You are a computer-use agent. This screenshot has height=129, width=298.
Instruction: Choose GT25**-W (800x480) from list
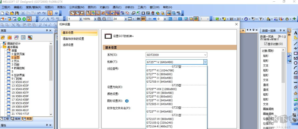click(x=160, y=93)
